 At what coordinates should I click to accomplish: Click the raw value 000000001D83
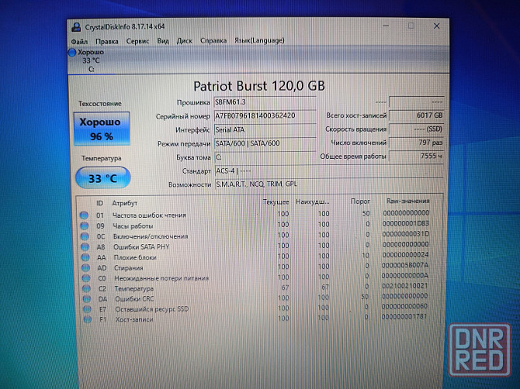(405, 223)
